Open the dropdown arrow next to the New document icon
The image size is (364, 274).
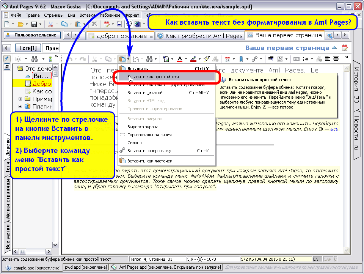(x=13, y=24)
